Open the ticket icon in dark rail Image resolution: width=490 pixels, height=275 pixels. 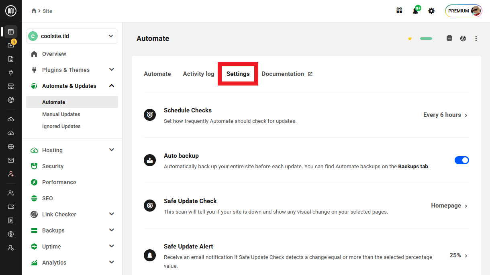click(x=11, y=206)
